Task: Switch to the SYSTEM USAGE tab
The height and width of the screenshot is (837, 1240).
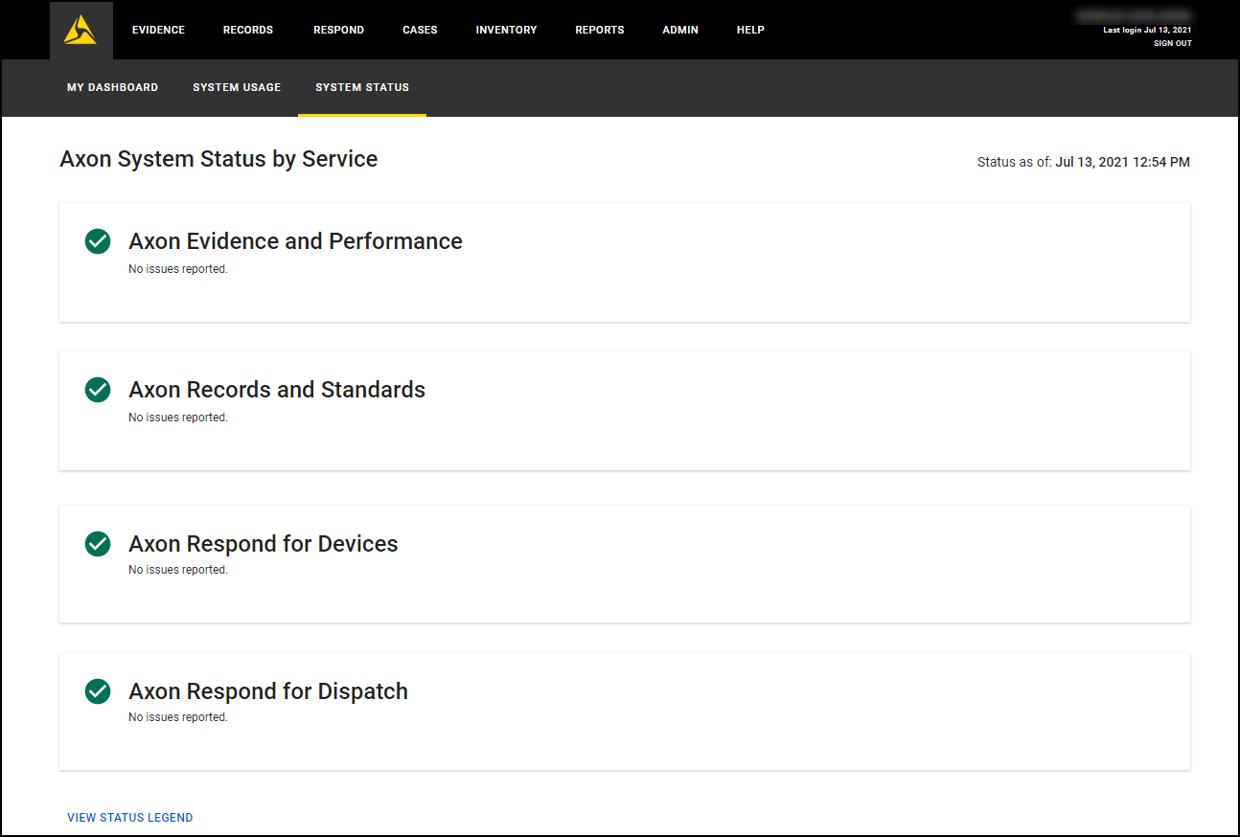Action: click(237, 87)
